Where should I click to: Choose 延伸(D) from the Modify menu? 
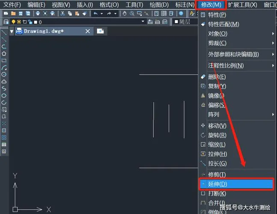[x=237, y=184]
